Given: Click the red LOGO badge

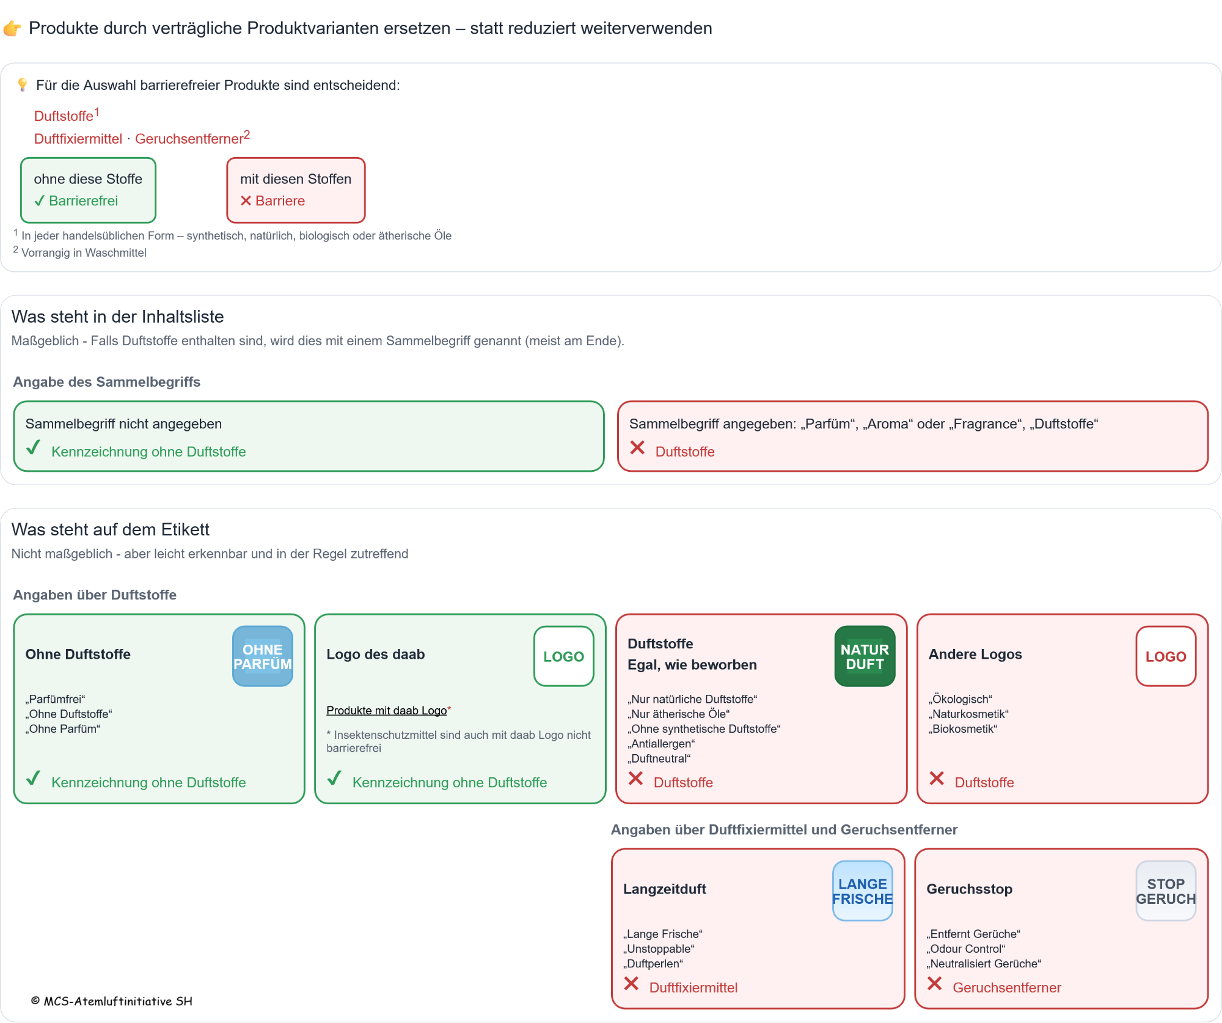Looking at the screenshot, I should (x=1165, y=656).
